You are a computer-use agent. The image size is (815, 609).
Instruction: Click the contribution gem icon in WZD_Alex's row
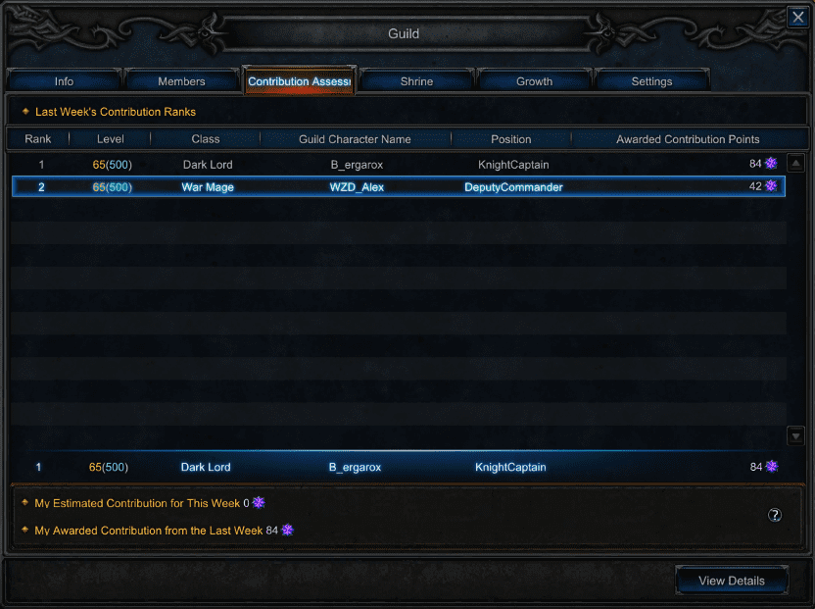(x=771, y=185)
